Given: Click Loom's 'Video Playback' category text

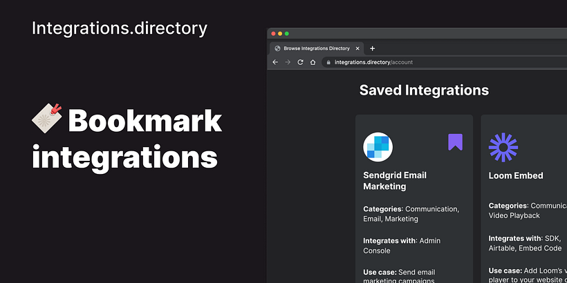Looking at the screenshot, I should coord(514,215).
